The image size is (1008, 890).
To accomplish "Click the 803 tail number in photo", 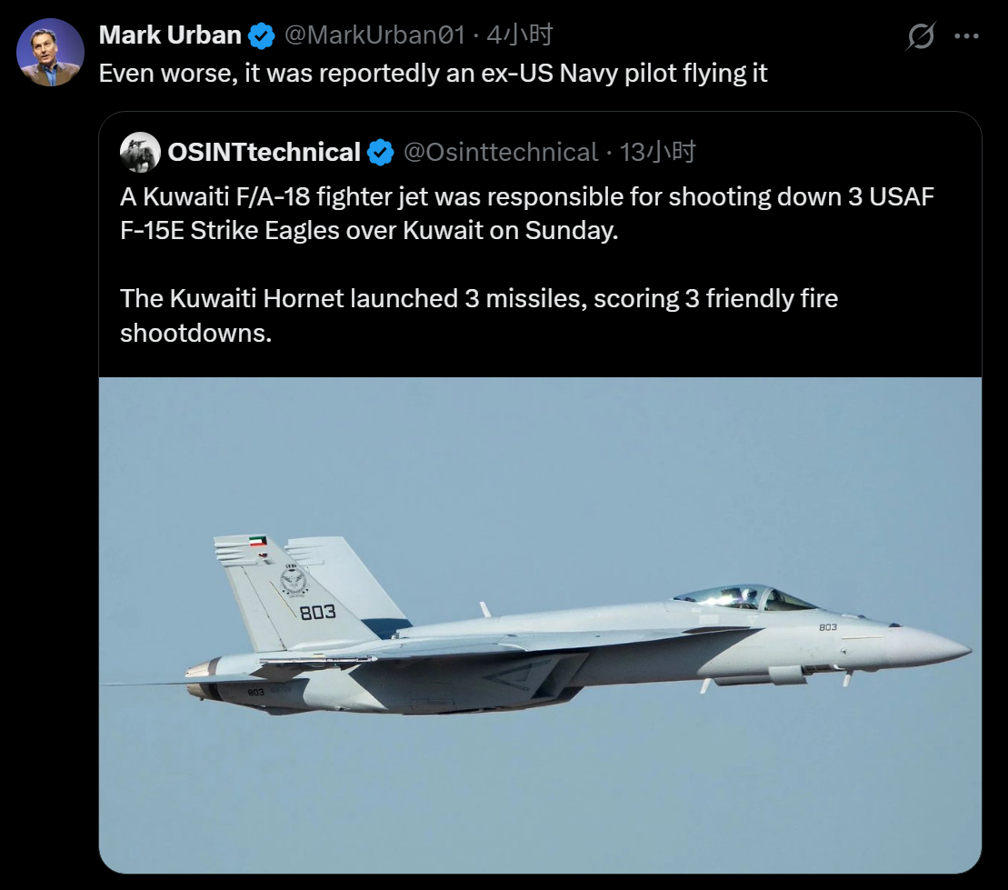I will point(317,612).
